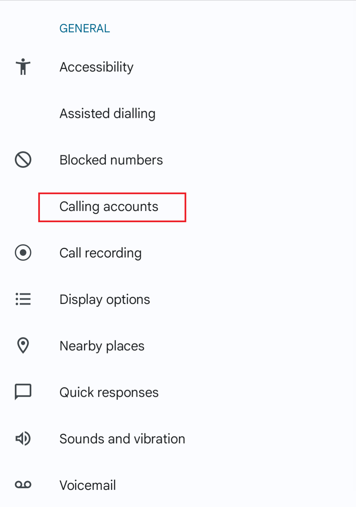Select the Nearby places location pin icon

click(23, 346)
